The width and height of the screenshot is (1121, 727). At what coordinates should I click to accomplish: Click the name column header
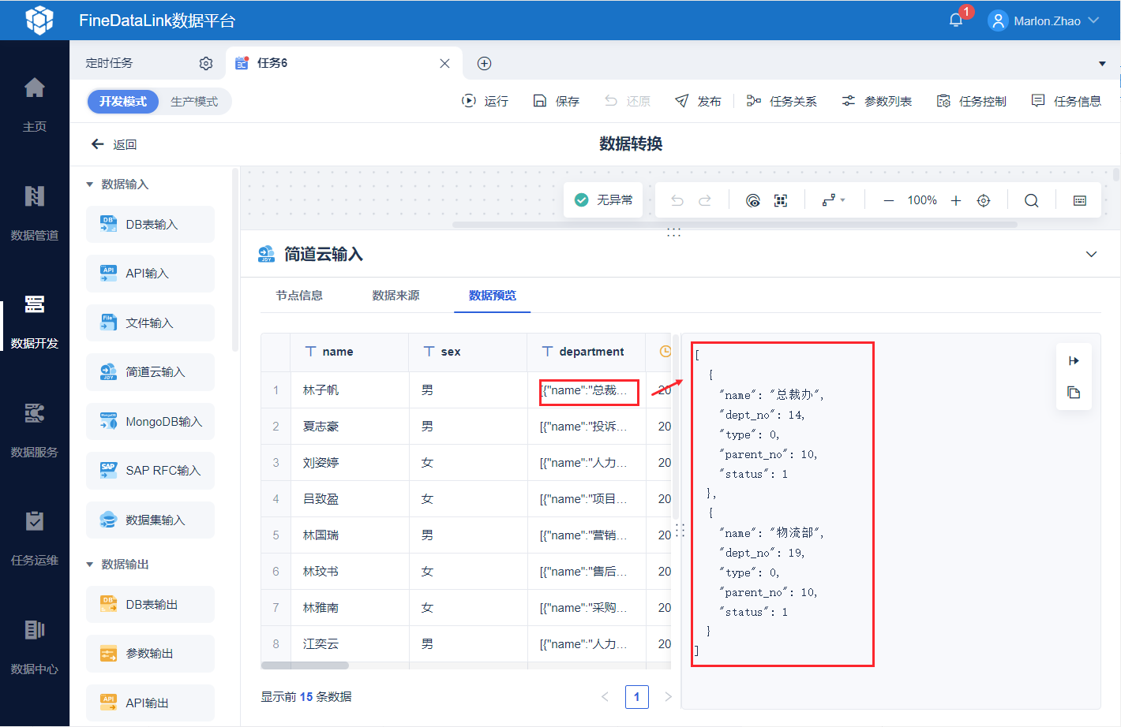(x=349, y=352)
